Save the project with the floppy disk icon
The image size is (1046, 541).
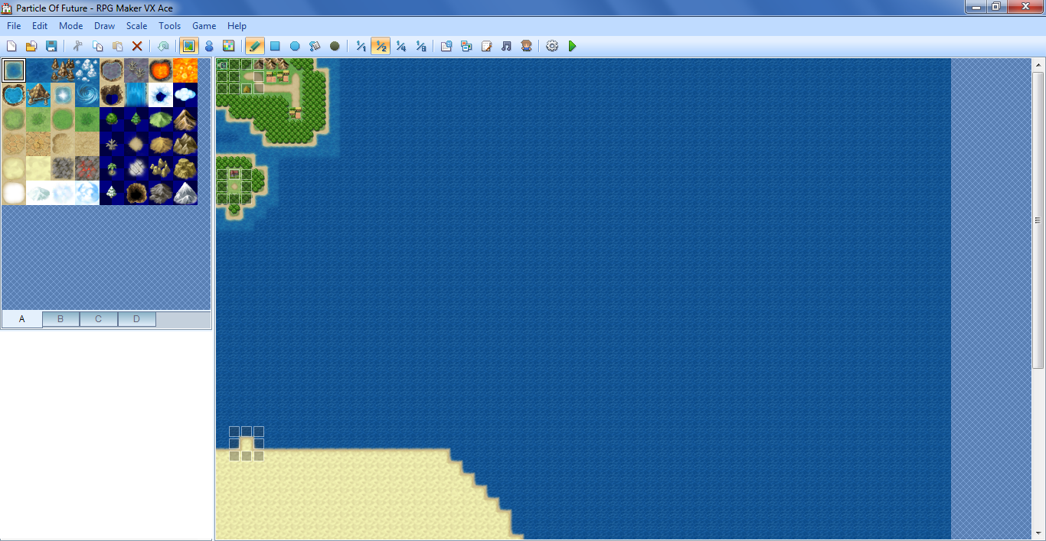pyautogui.click(x=51, y=46)
